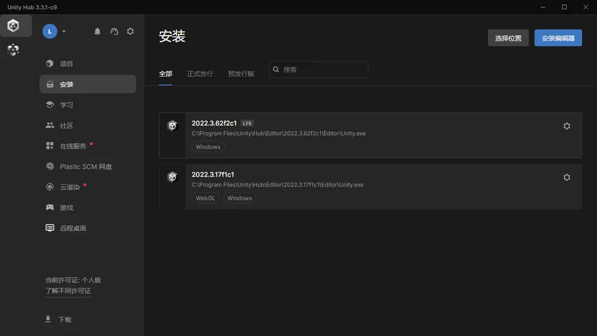Screen dimensions: 597x336
Task: Open the second Unity cube icon in the left strip
Action: 14,50
